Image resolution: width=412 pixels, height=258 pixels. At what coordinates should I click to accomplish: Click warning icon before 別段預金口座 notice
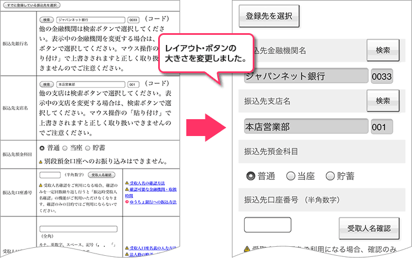pyautogui.click(x=41, y=161)
